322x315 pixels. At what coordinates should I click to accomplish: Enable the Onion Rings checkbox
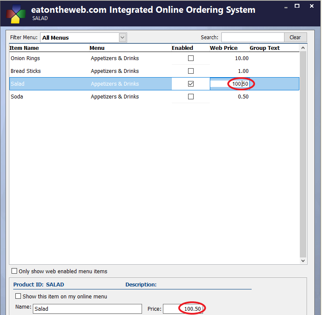(191, 58)
